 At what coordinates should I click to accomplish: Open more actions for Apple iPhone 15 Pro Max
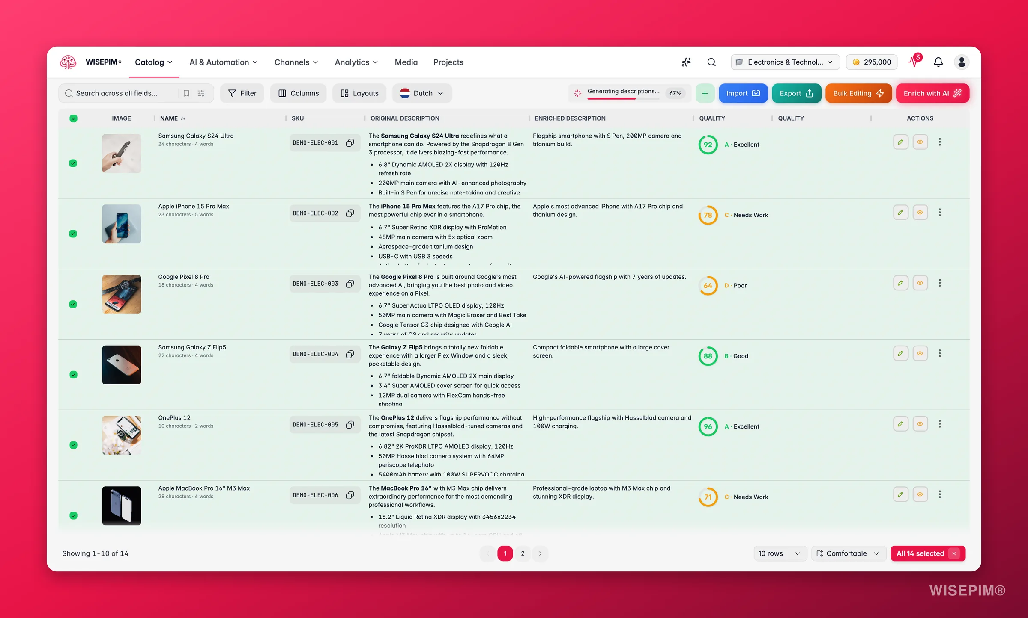coord(940,213)
